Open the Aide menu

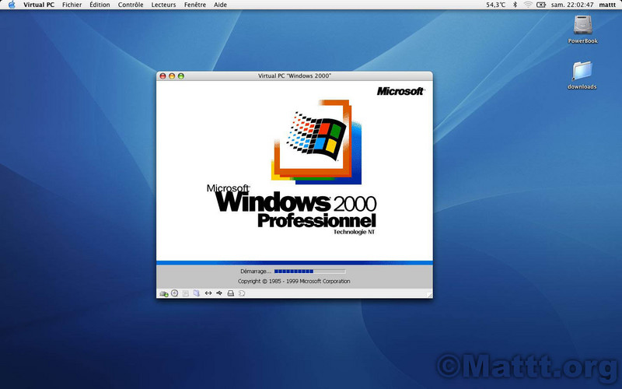(x=220, y=5)
